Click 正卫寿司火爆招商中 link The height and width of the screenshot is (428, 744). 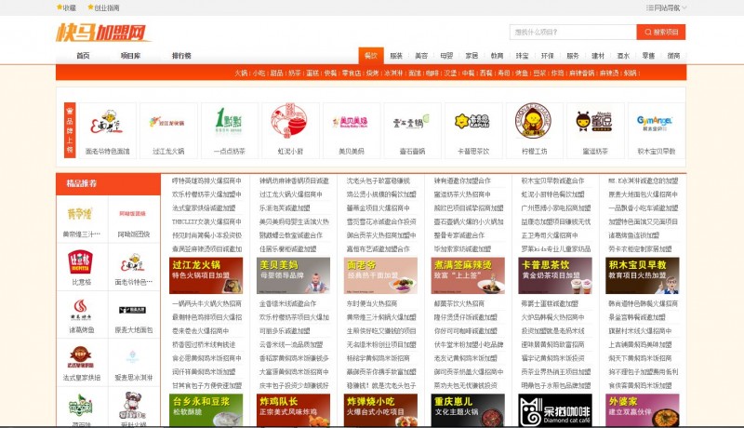550,235
